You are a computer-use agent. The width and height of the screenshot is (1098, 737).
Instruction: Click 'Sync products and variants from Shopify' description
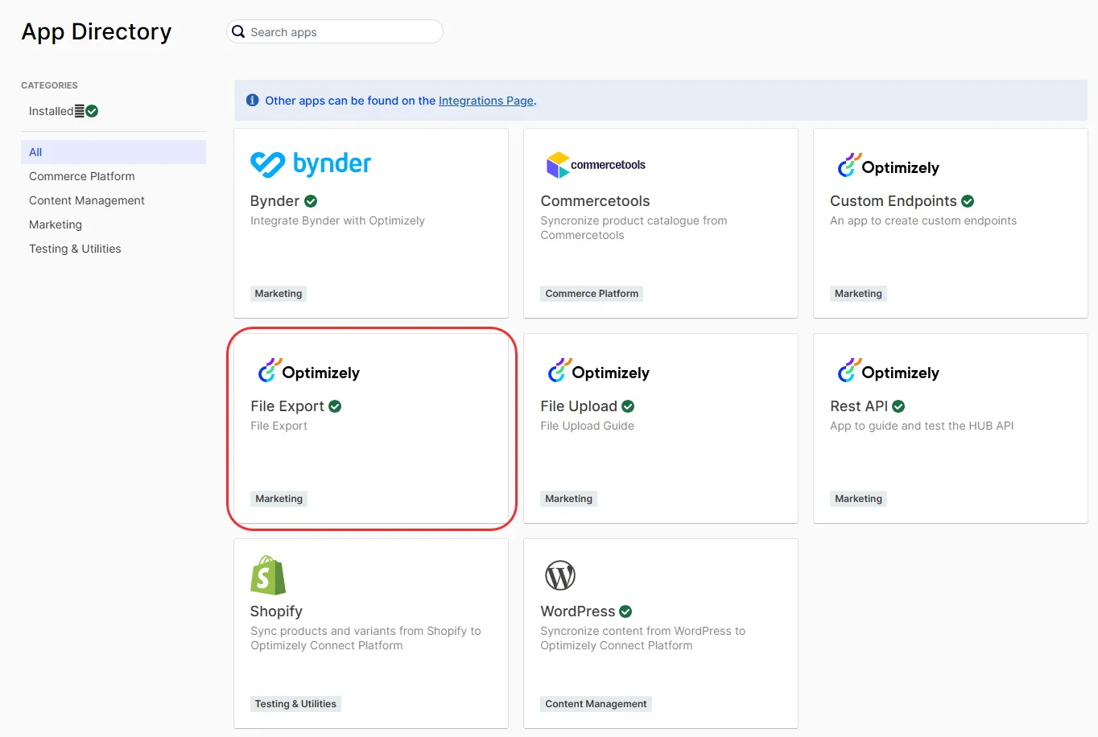(365, 638)
